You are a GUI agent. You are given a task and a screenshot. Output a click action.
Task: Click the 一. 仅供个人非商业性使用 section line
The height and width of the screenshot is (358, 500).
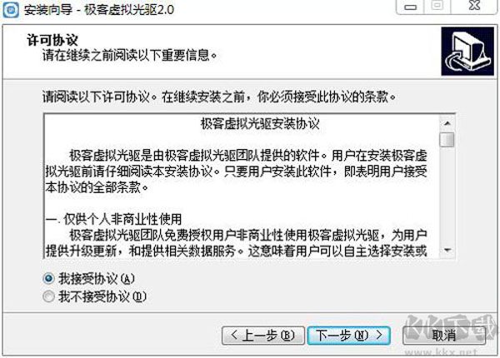click(113, 219)
